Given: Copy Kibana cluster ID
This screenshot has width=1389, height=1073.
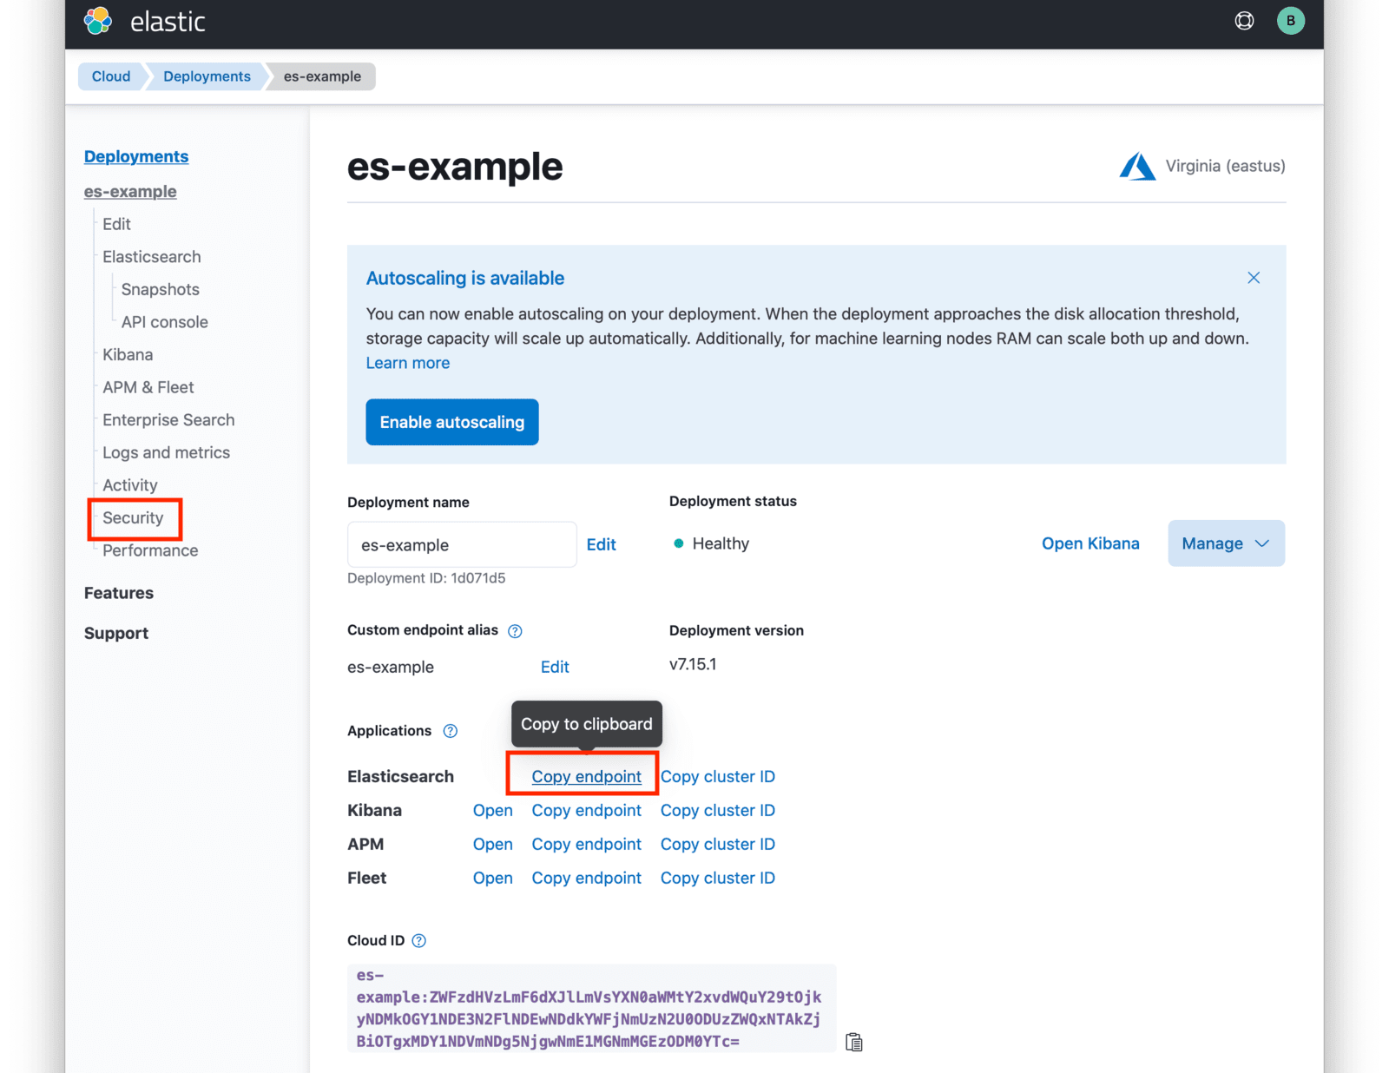Looking at the screenshot, I should point(718,811).
